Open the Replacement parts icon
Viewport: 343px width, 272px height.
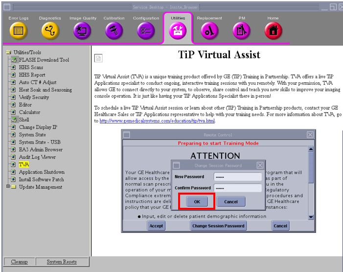click(x=209, y=31)
